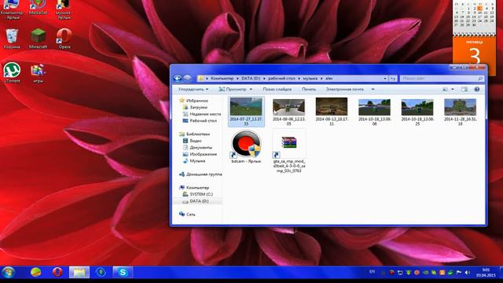
Task: Click the green checkmark tray icon
Action: [x=450, y=273]
